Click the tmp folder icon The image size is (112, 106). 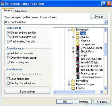pyautogui.click(x=77, y=33)
